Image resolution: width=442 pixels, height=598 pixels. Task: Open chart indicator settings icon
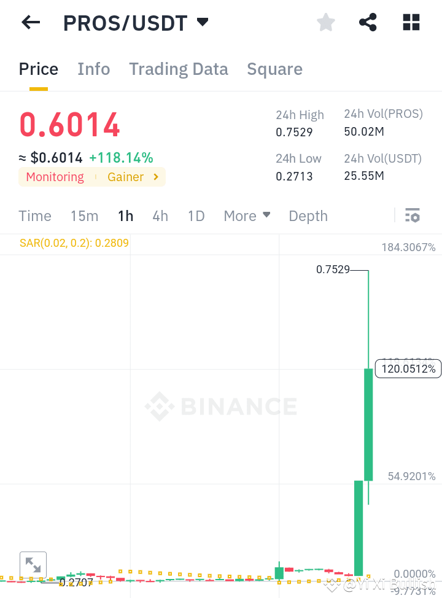click(x=412, y=216)
